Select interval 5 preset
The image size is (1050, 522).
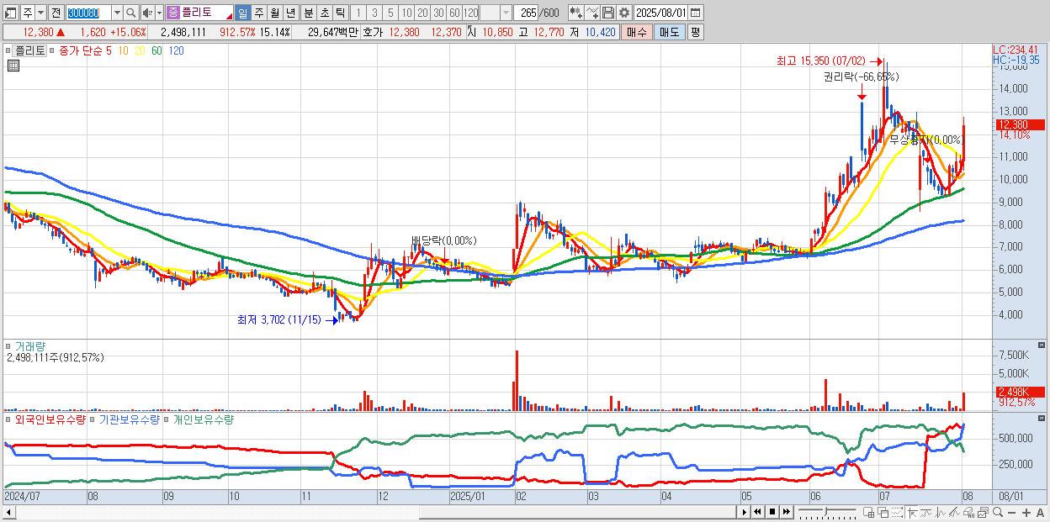tap(390, 13)
